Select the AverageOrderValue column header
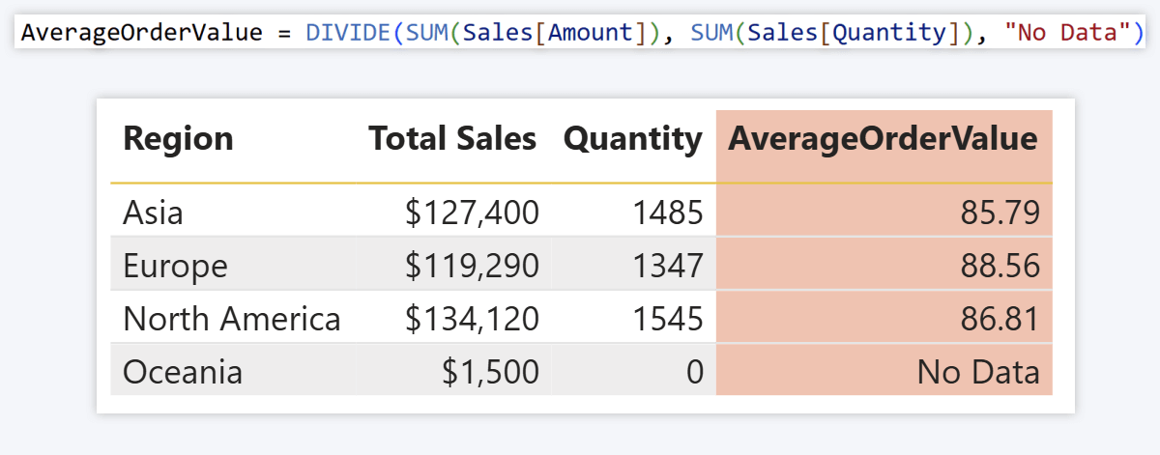Image resolution: width=1160 pixels, height=455 pixels. coord(883,139)
